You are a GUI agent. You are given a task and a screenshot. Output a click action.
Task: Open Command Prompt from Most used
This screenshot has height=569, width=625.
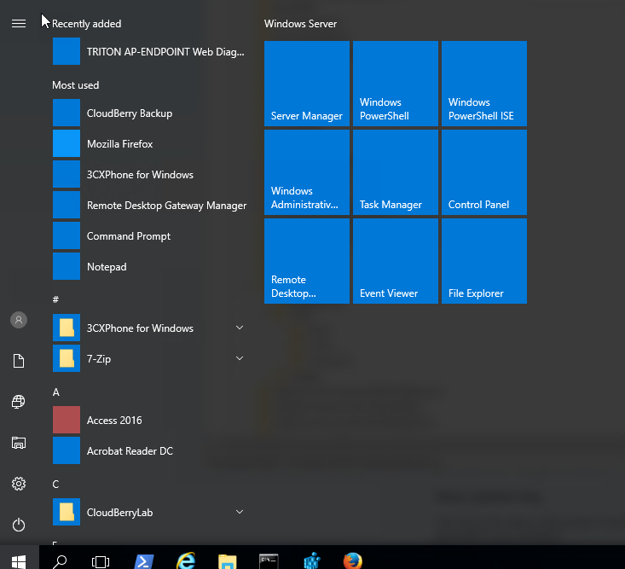[x=128, y=236]
